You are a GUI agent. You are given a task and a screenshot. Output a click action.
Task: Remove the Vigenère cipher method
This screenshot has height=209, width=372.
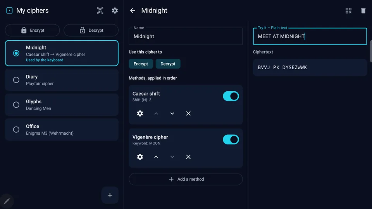coord(188,157)
